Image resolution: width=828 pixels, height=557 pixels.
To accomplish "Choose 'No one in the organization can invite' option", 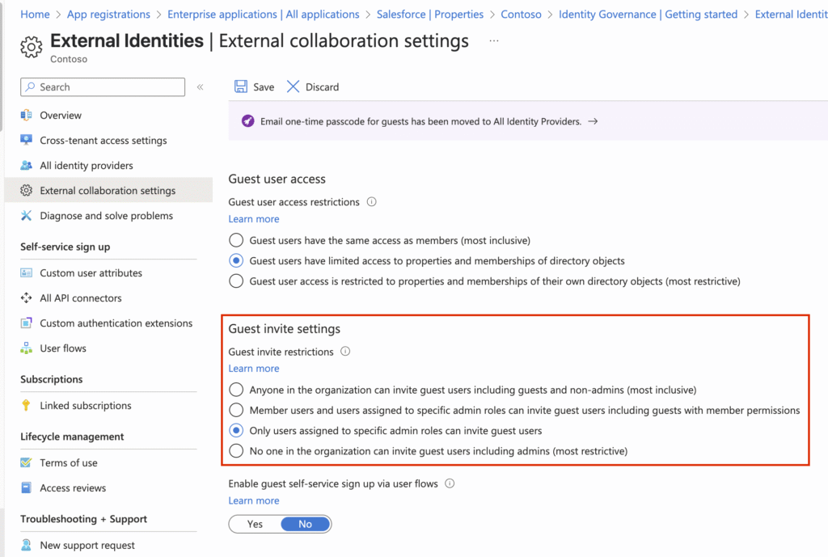I will click(236, 451).
